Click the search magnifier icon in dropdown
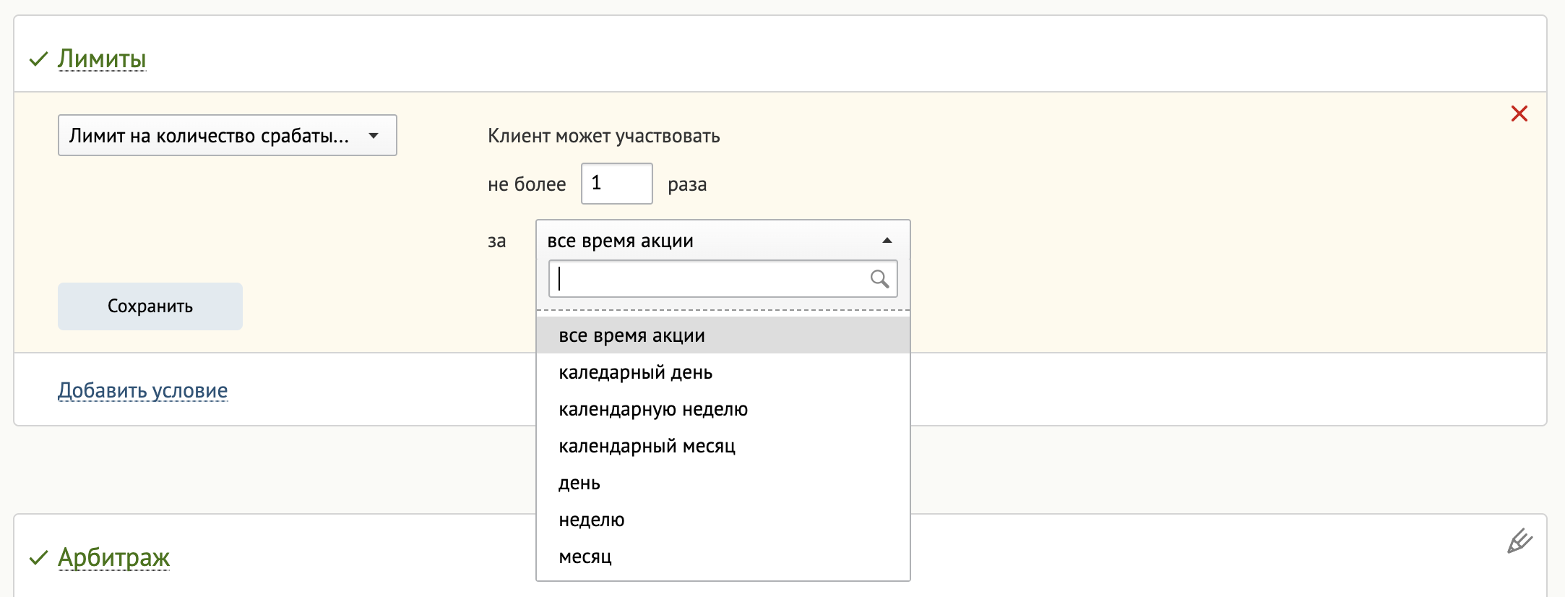Screen dimensions: 1565x597 pyautogui.click(x=879, y=279)
